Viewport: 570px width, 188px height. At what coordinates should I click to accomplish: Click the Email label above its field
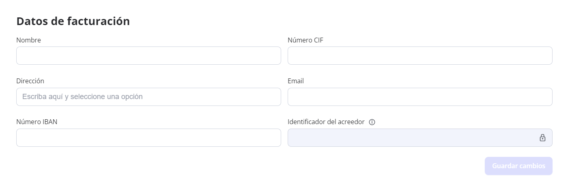(296, 81)
